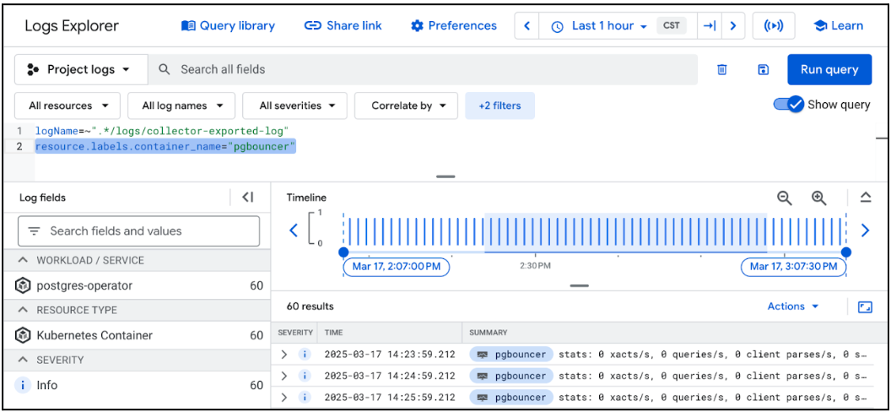Collapse the WORKLOAD / SERVICE section

click(x=23, y=260)
